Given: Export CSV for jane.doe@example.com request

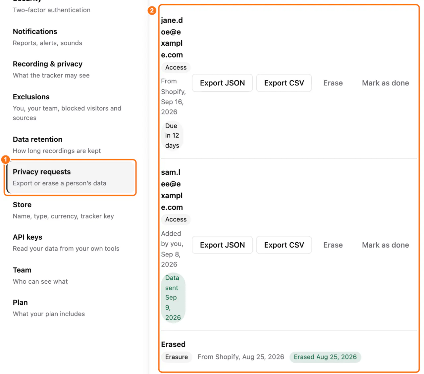Looking at the screenshot, I should click(284, 83).
